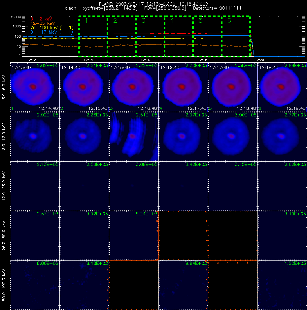This screenshot has height=310, width=307.
Task: Click the Detectors= 001111111 text
Action: [219, 8]
